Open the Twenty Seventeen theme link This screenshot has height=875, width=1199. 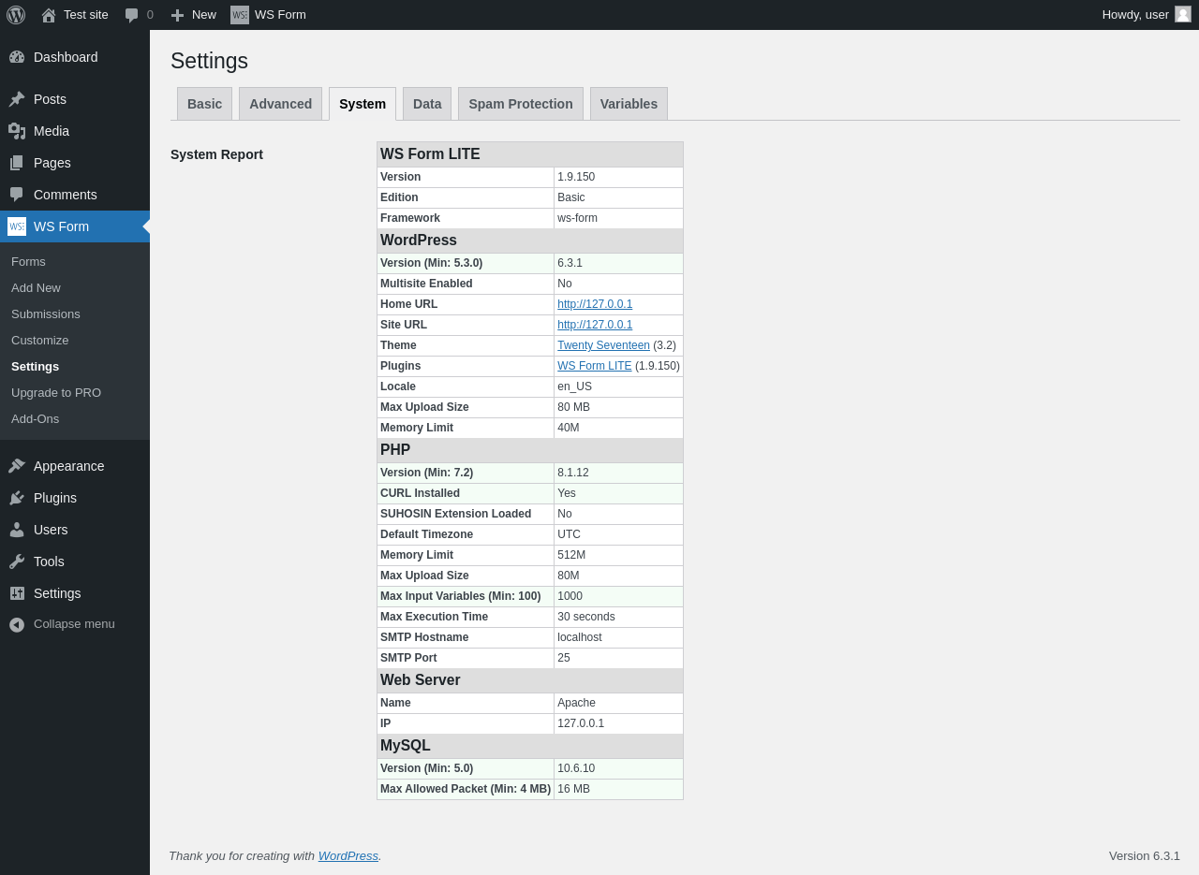coord(603,345)
